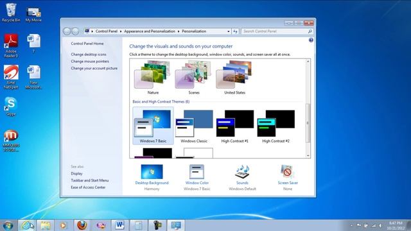The height and width of the screenshot is (231, 411).
Task: Open the New Microsoft Word document icon
Action: click(33, 77)
